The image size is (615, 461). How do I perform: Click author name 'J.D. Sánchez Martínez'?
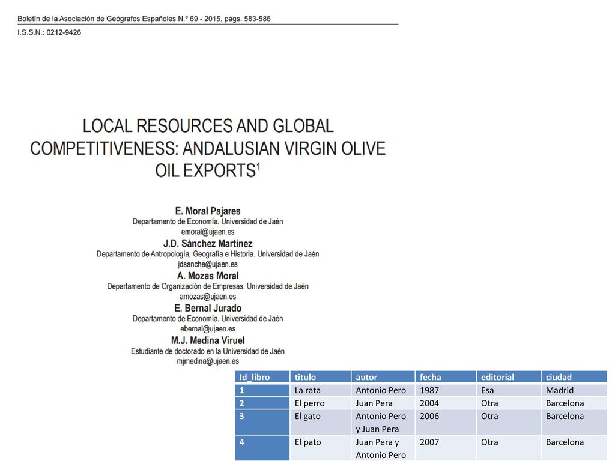[208, 244]
